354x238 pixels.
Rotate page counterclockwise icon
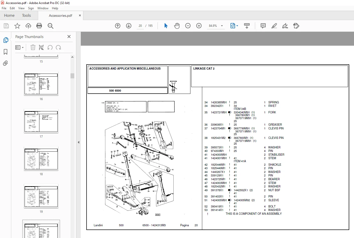(50, 47)
